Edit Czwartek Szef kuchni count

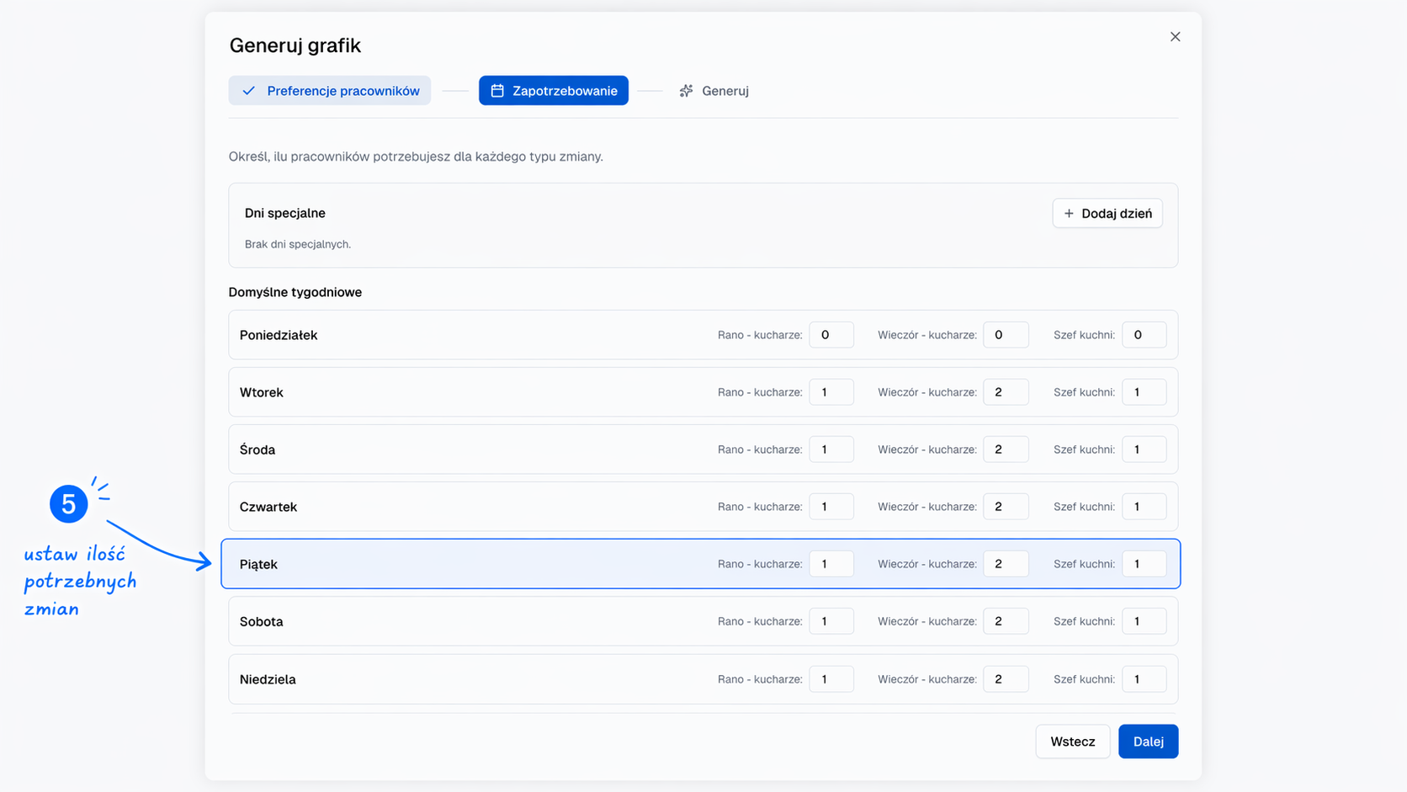1144,507
